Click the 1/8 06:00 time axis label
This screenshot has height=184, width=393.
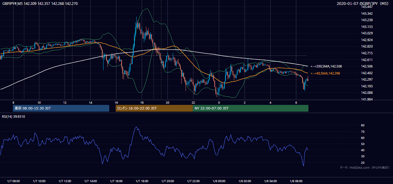pos(296,181)
